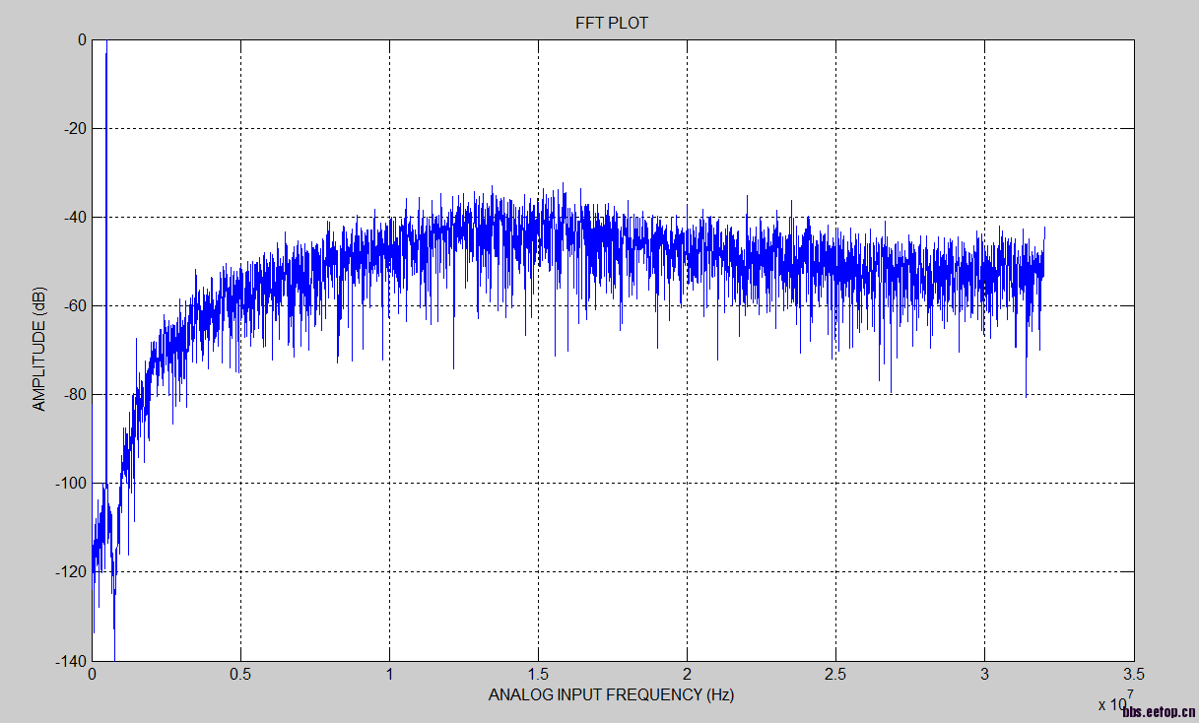Click the y-axis tick label -20
This screenshot has height=723, width=1199.
(x=75, y=128)
